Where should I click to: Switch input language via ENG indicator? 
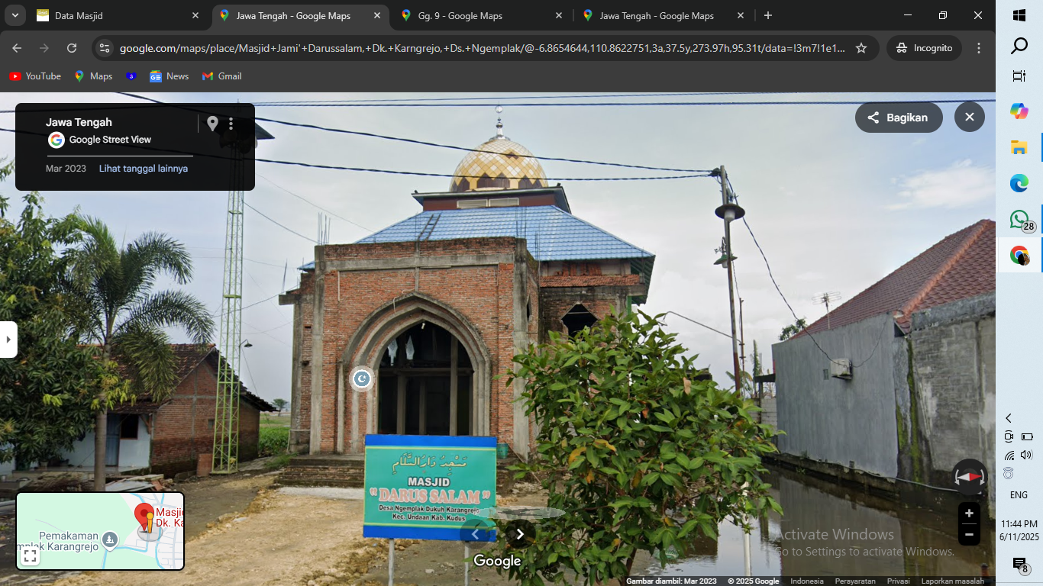[1019, 495]
